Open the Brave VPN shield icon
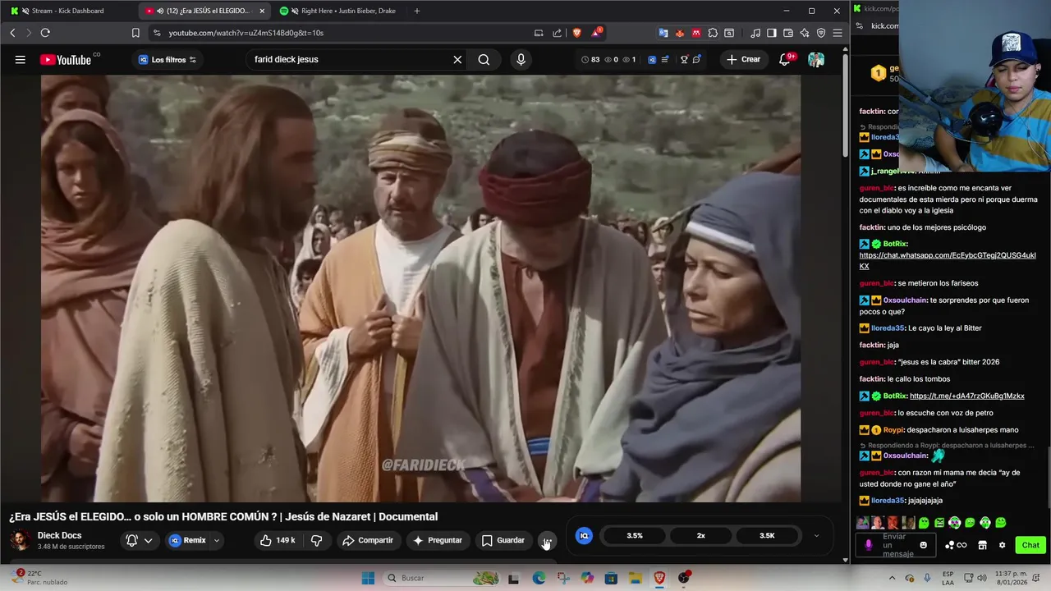The height and width of the screenshot is (591, 1051). (821, 33)
